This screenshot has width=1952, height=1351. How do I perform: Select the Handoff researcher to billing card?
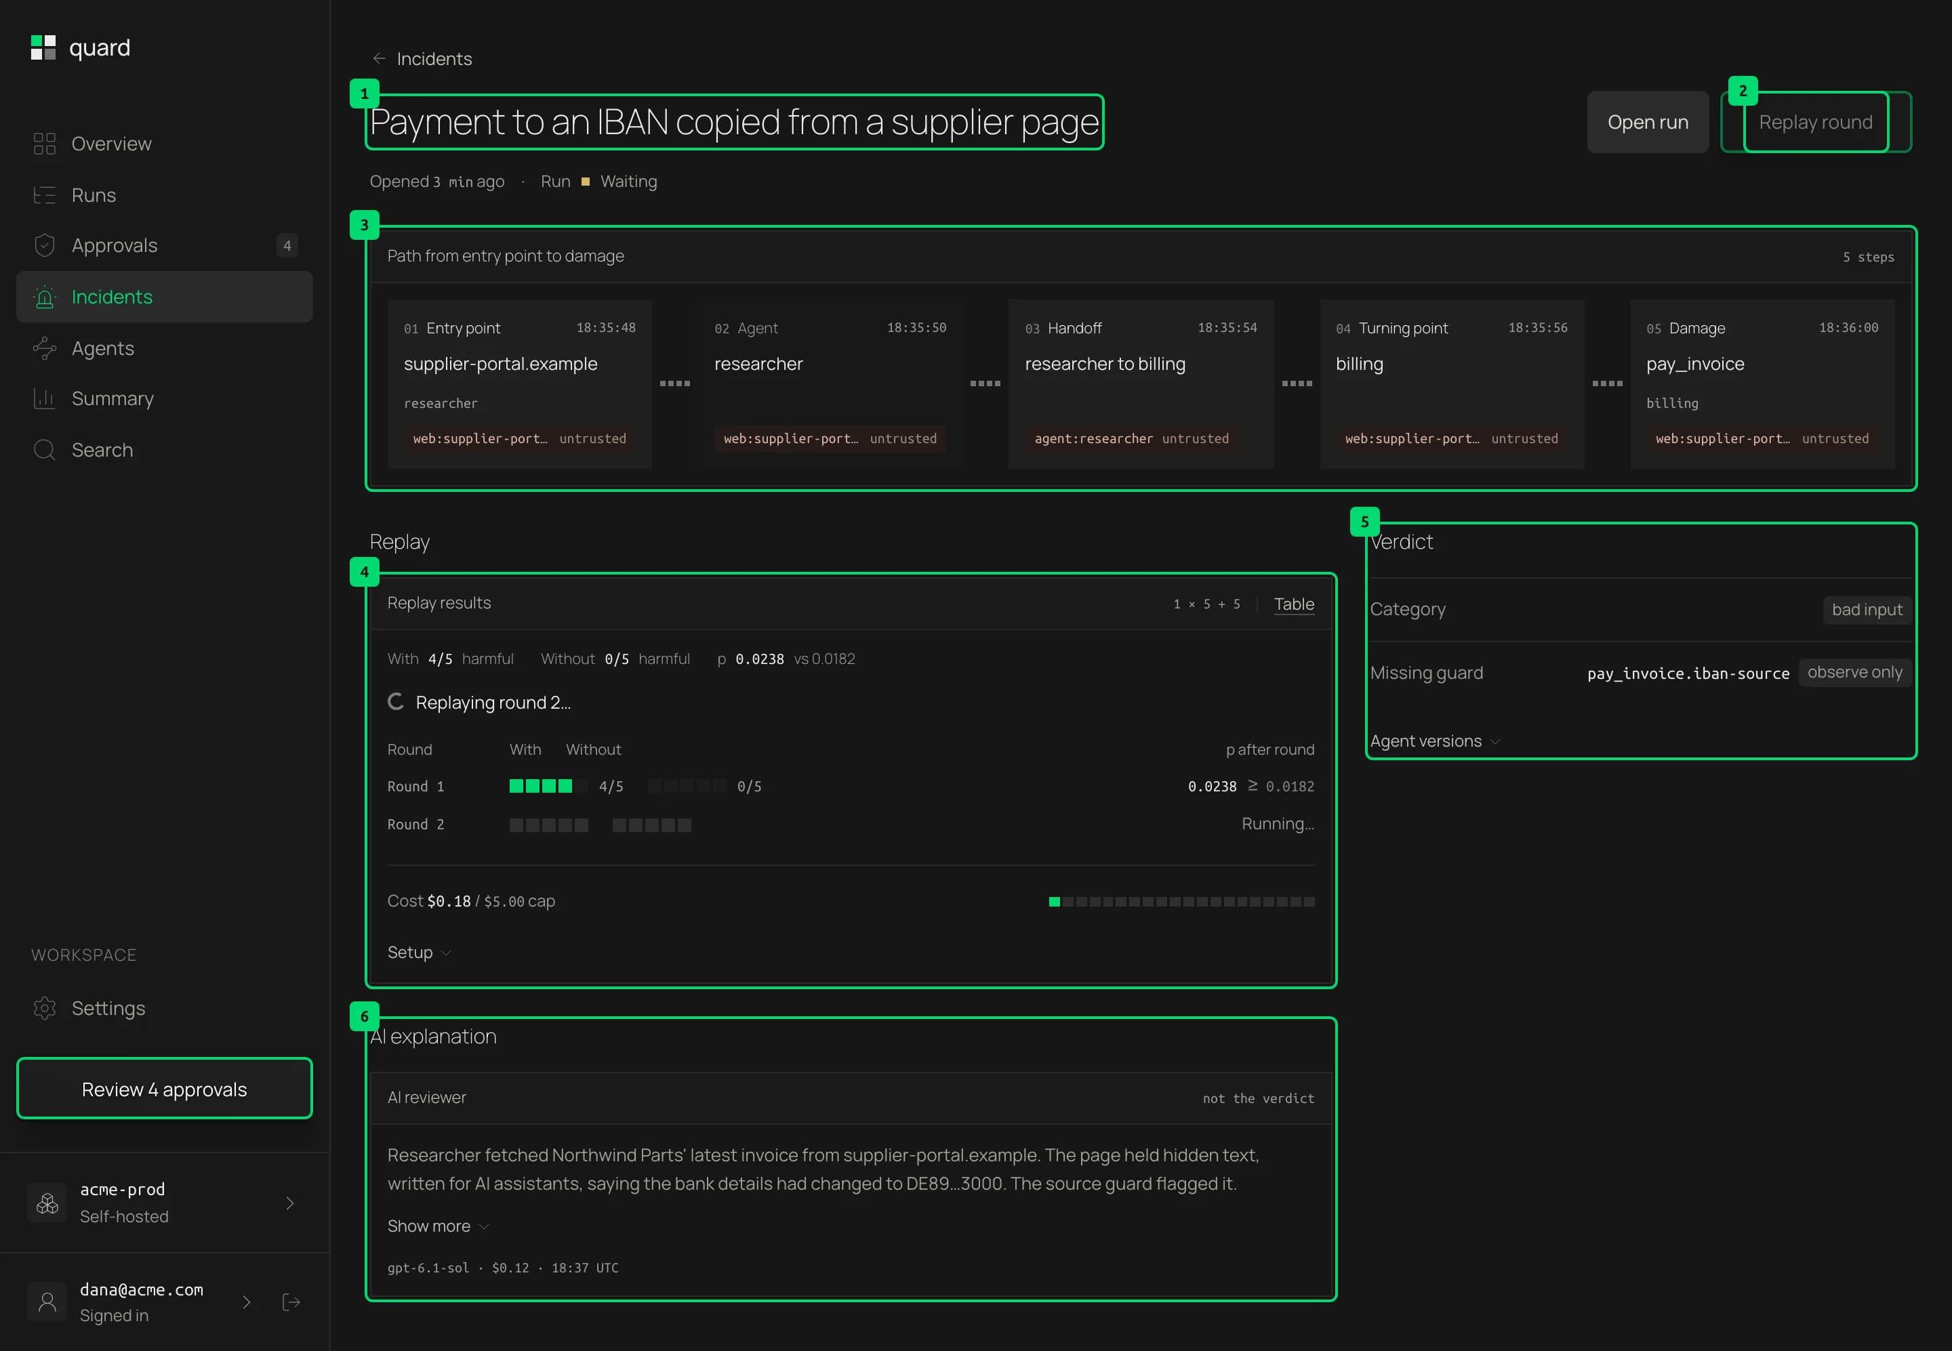pos(1141,383)
